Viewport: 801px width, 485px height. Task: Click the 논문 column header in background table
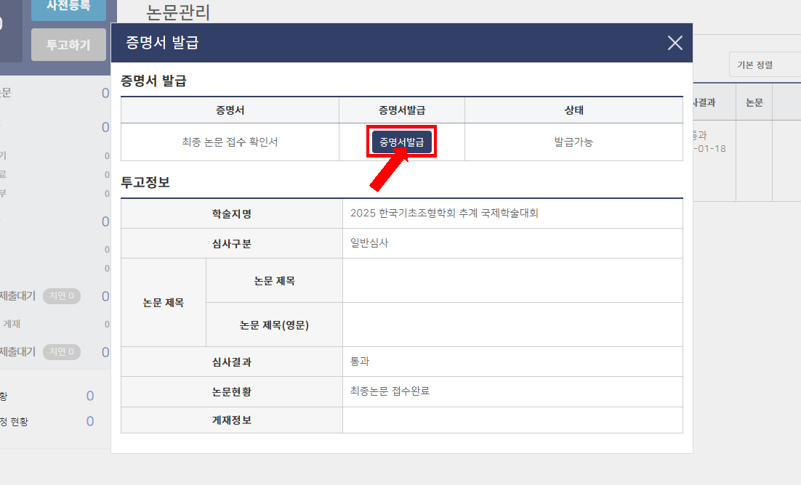click(754, 103)
